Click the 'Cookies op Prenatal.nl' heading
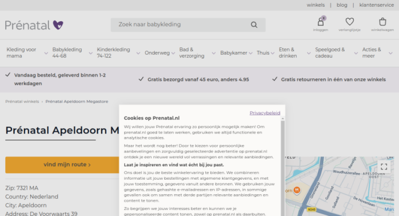Screen dimensions: 399x216 [x=152, y=118]
